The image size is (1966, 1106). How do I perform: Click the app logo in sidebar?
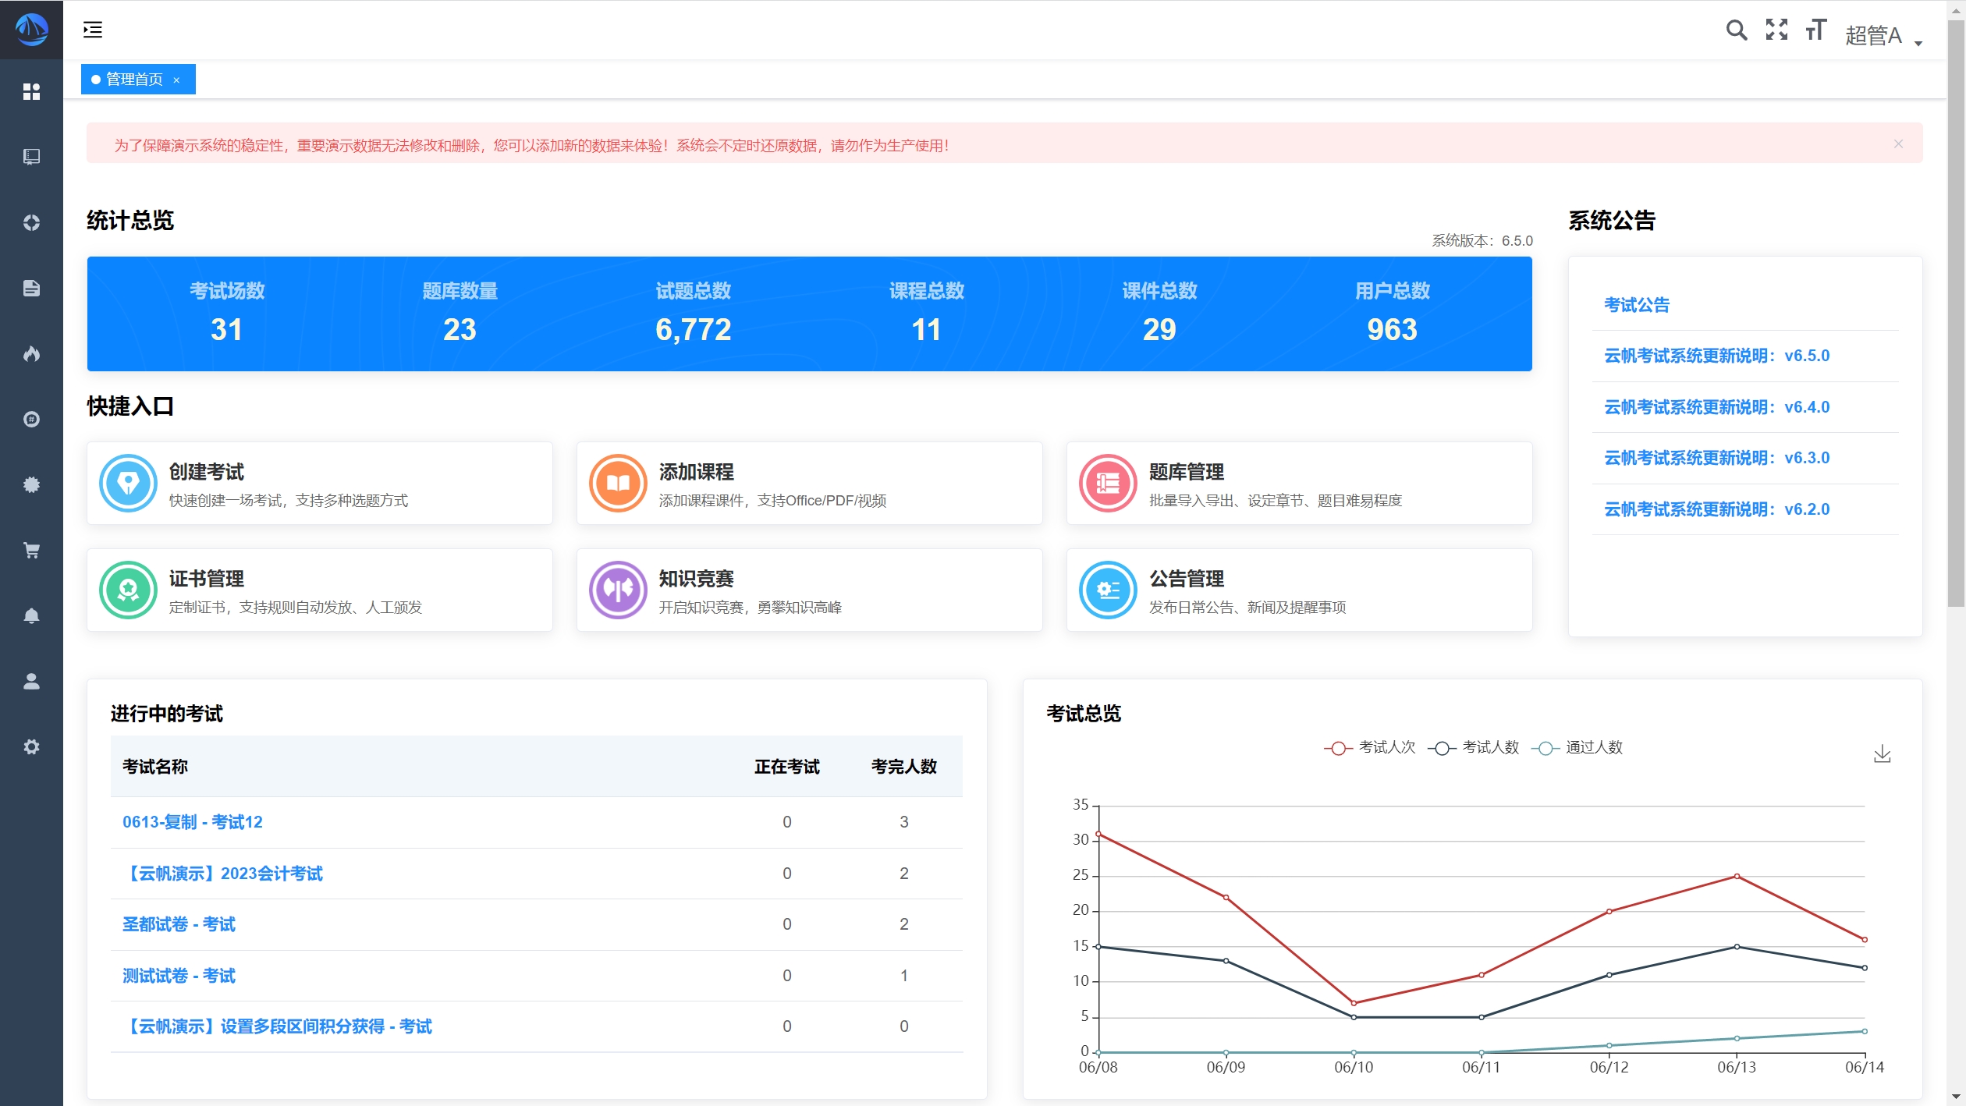pyautogui.click(x=31, y=30)
